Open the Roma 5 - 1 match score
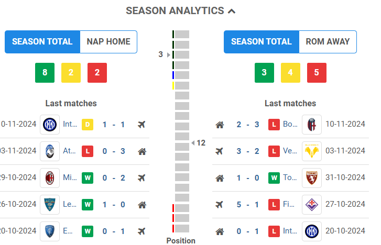381x245 pixels. [x=246, y=205]
